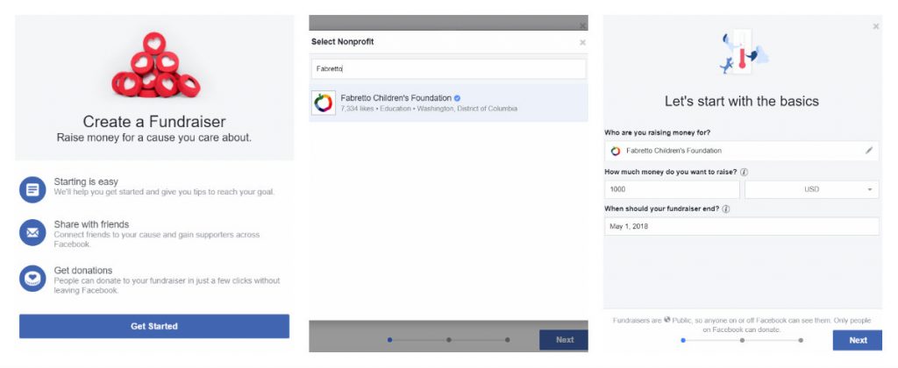Click info icon next to money goal question
This screenshot has width=898, height=368.
744,173
